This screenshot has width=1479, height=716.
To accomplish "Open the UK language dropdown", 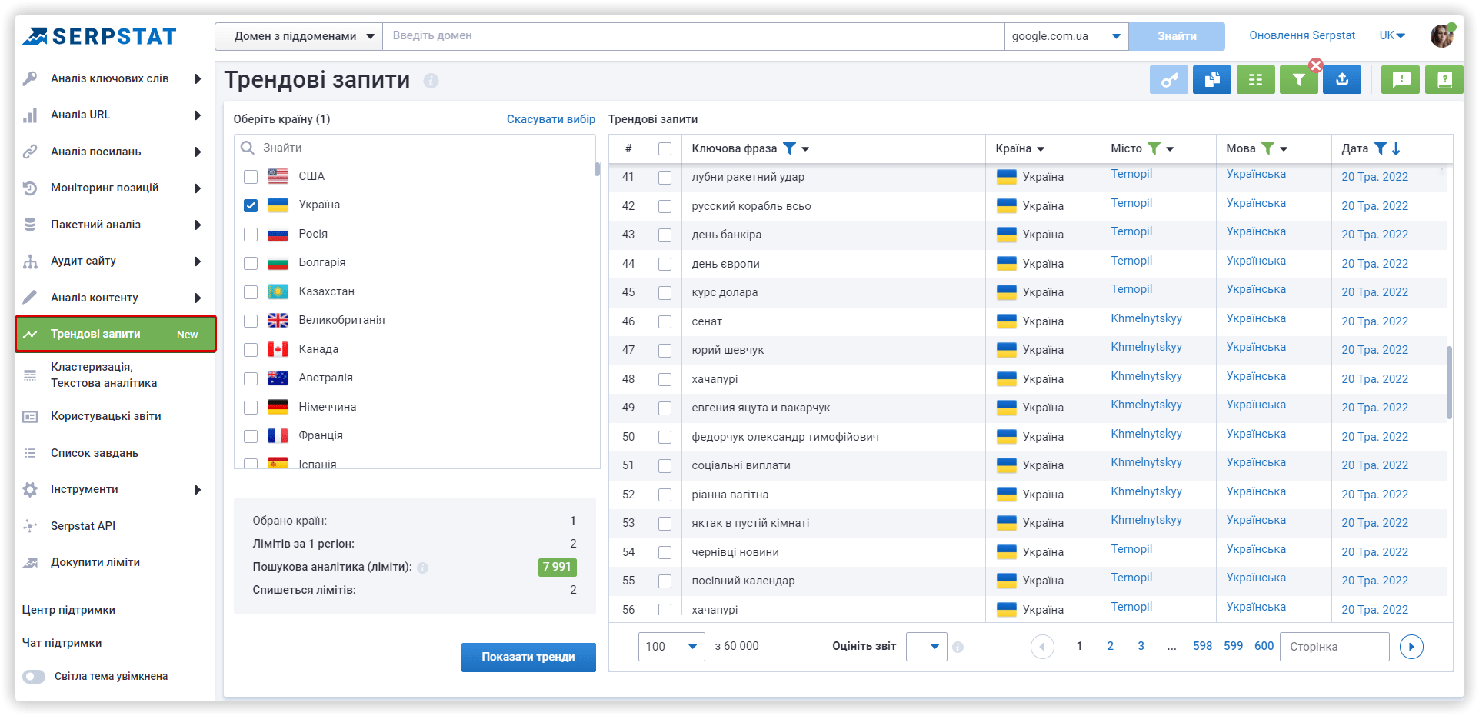I will pyautogui.click(x=1392, y=35).
